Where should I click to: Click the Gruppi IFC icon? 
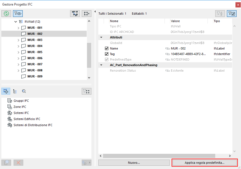(9, 101)
